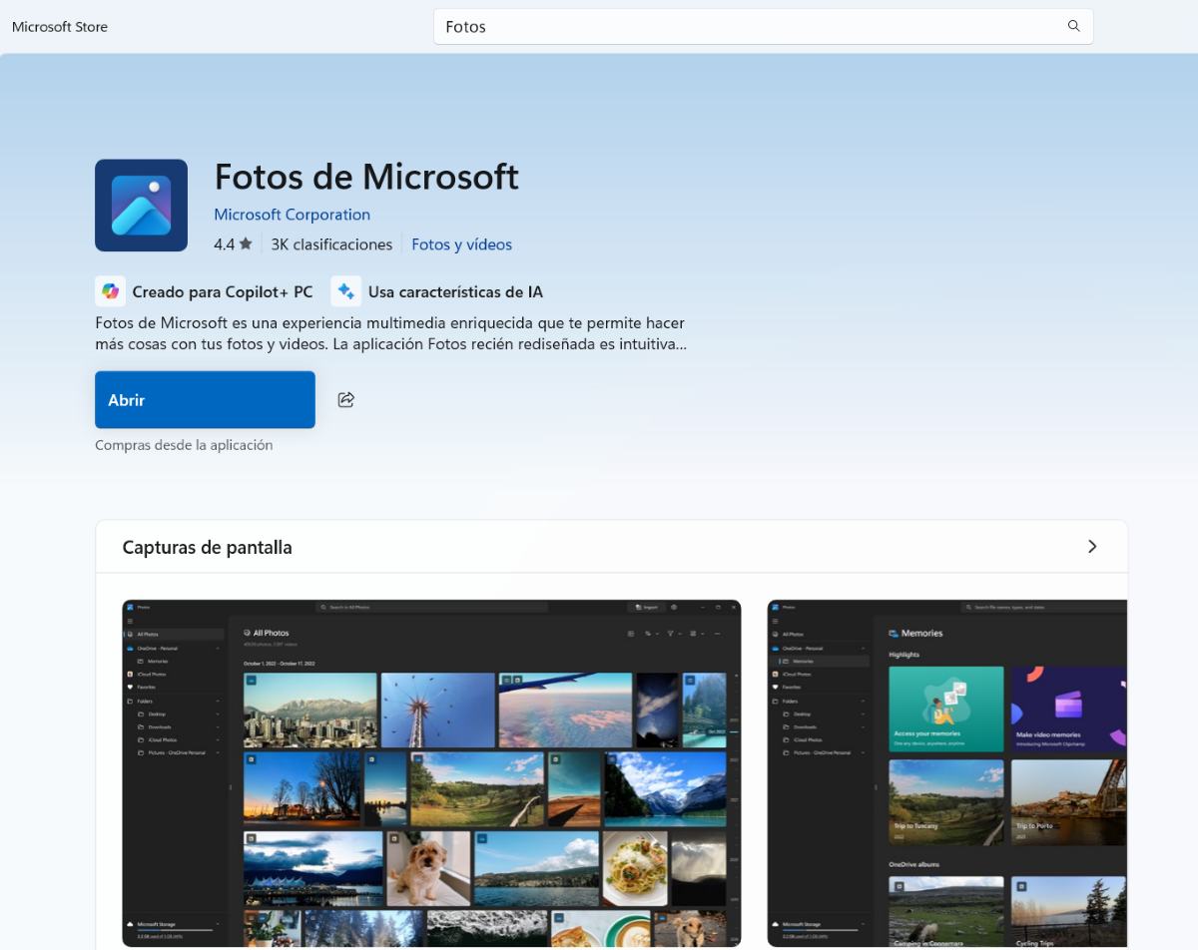Click the Copilot+ PC badge icon
This screenshot has height=950, width=1198.
coord(110,291)
